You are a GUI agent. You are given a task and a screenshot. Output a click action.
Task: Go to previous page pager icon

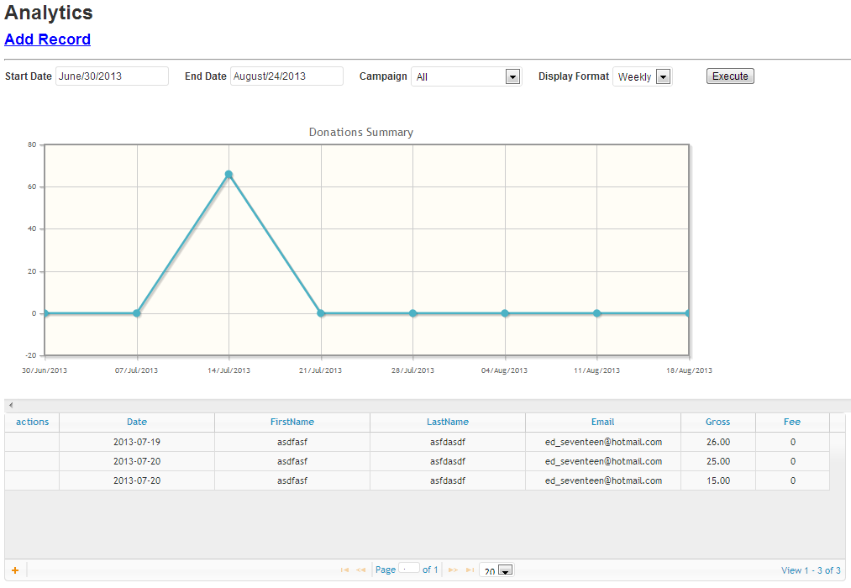pos(361,570)
